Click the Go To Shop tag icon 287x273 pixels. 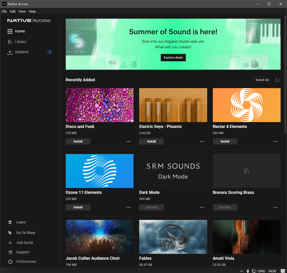[10, 233]
